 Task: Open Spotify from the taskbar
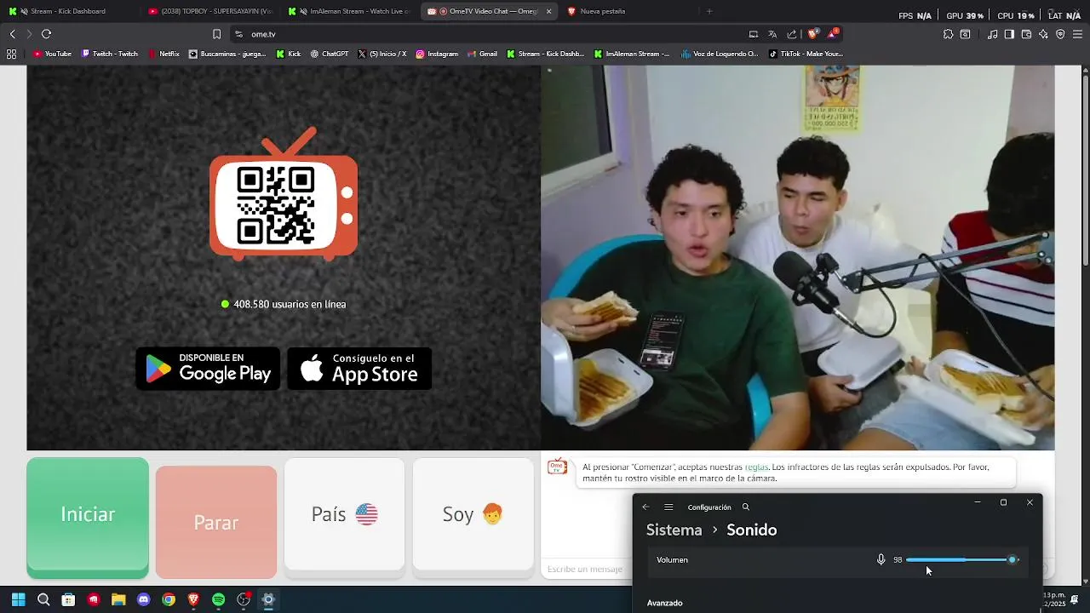pyautogui.click(x=218, y=599)
